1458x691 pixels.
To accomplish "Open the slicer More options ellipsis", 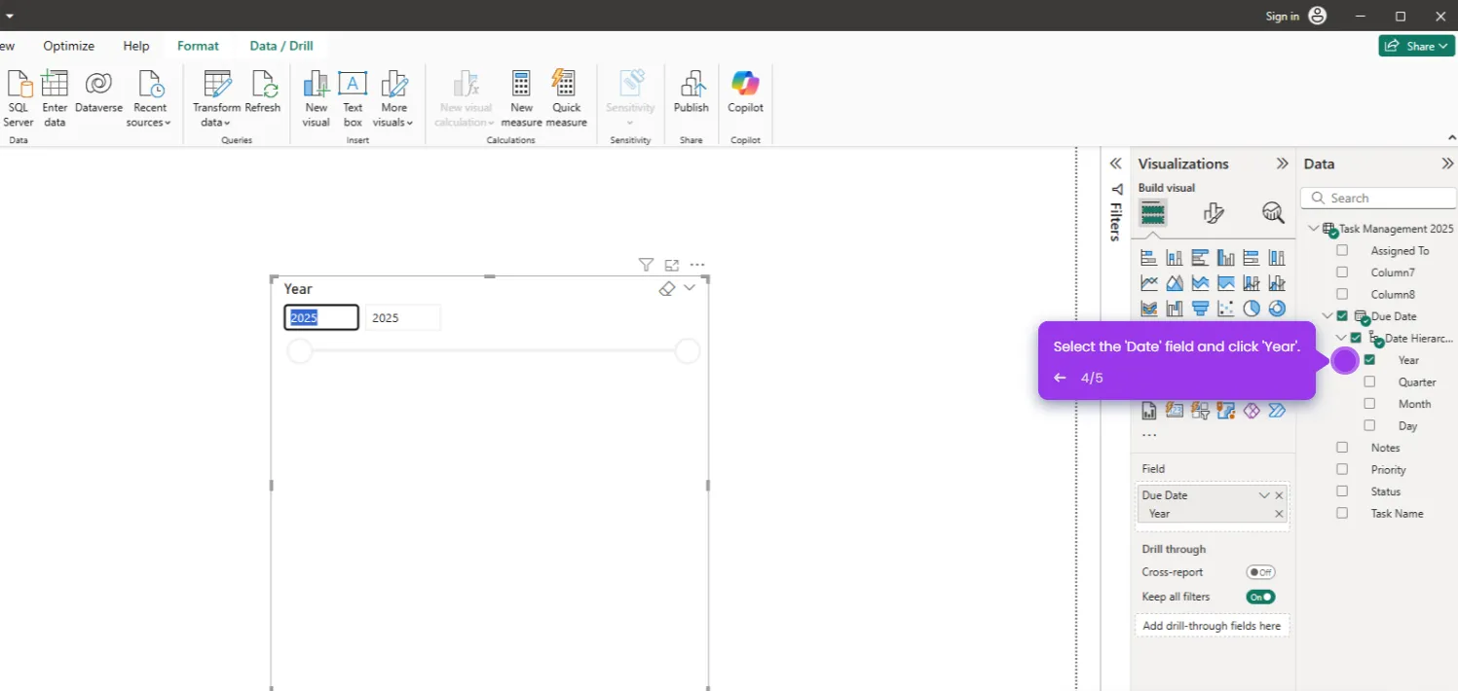I will click(x=696, y=265).
